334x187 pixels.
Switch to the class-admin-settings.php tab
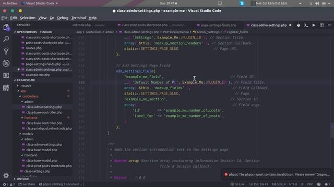pos(269,25)
